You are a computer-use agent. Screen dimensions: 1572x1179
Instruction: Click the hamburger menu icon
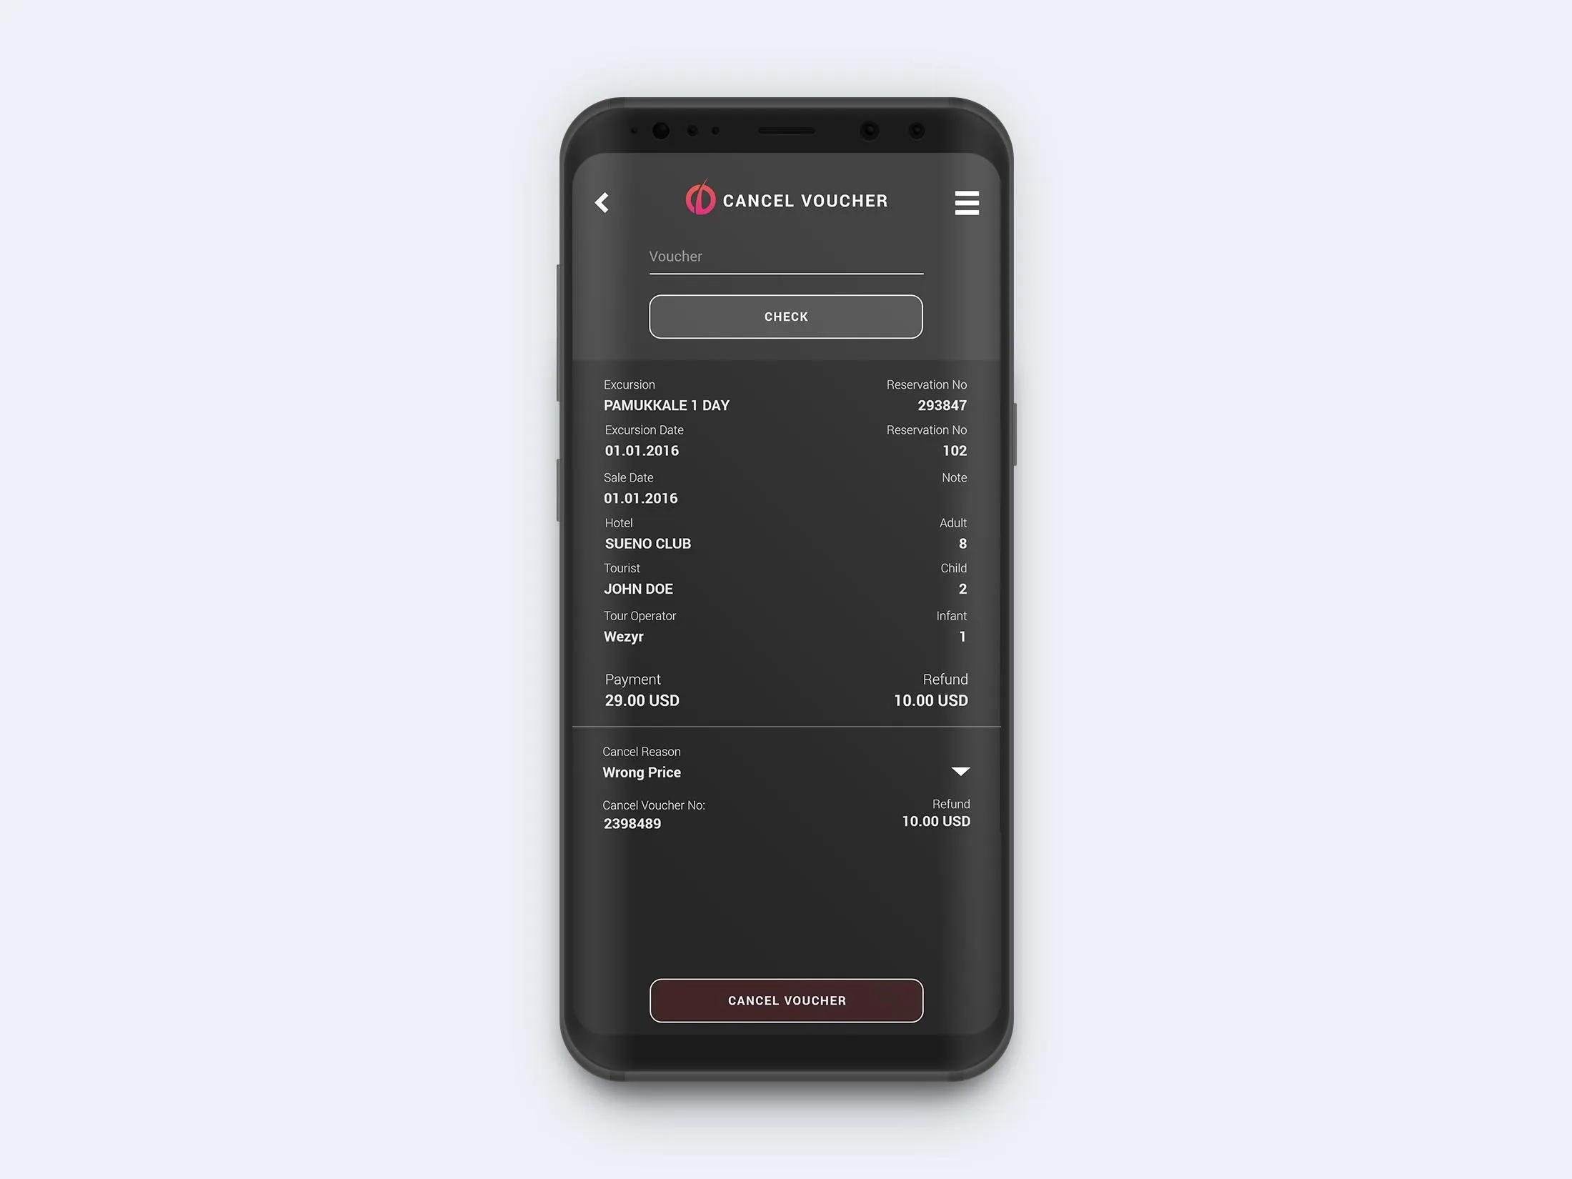coord(967,202)
